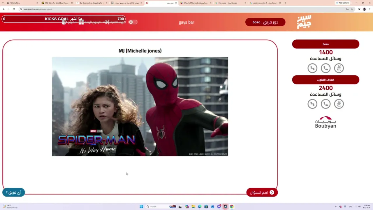Screen dimensions: 373x210
Task: Click the microphone icon in system tray
Action: pos(345,206)
